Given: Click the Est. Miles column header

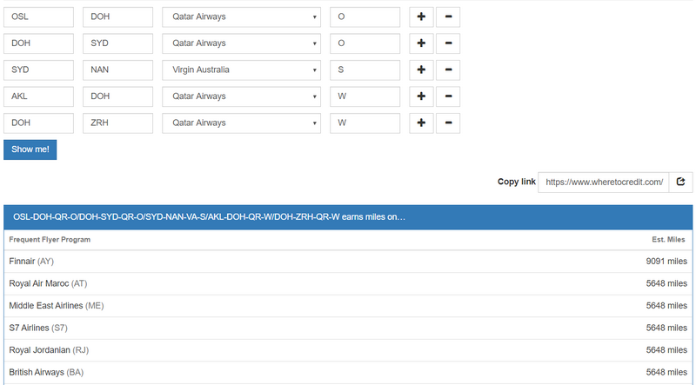Looking at the screenshot, I should coord(668,240).
